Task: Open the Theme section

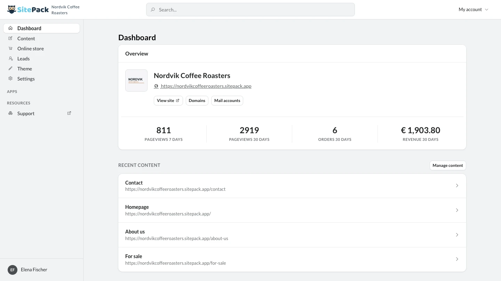Action: click(41, 68)
